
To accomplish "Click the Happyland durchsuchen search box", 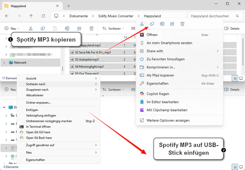I will 215,16.
